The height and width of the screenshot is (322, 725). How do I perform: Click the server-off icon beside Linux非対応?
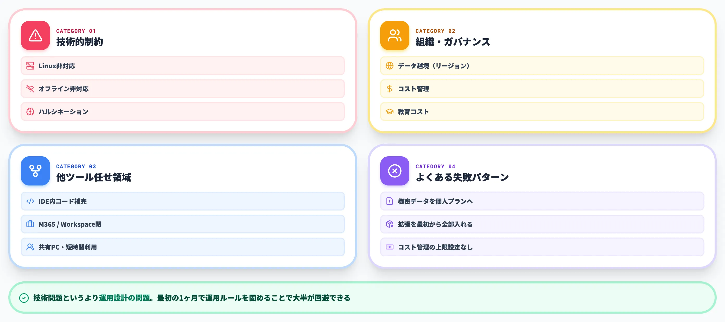click(x=30, y=66)
